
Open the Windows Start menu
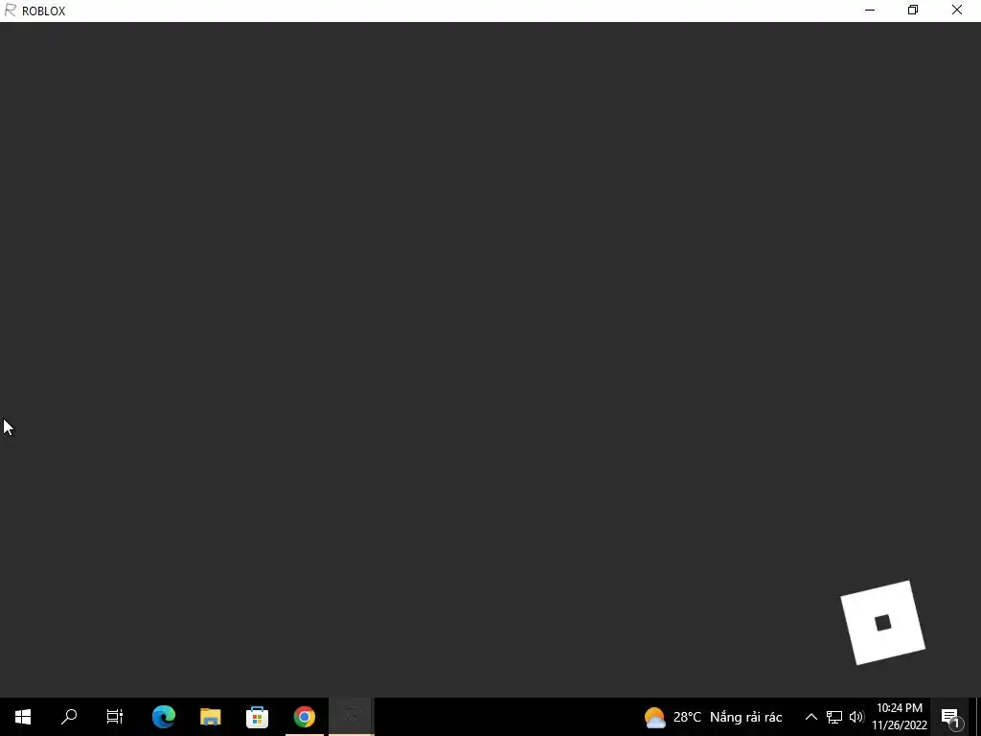pyautogui.click(x=23, y=717)
